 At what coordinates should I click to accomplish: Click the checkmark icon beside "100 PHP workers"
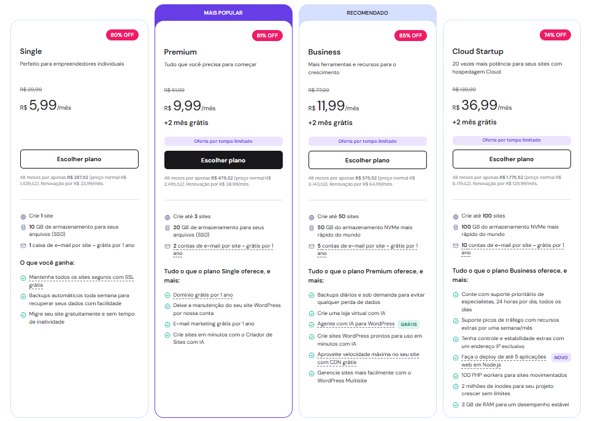click(x=456, y=375)
